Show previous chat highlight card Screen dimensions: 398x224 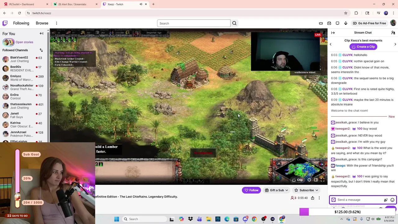(x=331, y=44)
